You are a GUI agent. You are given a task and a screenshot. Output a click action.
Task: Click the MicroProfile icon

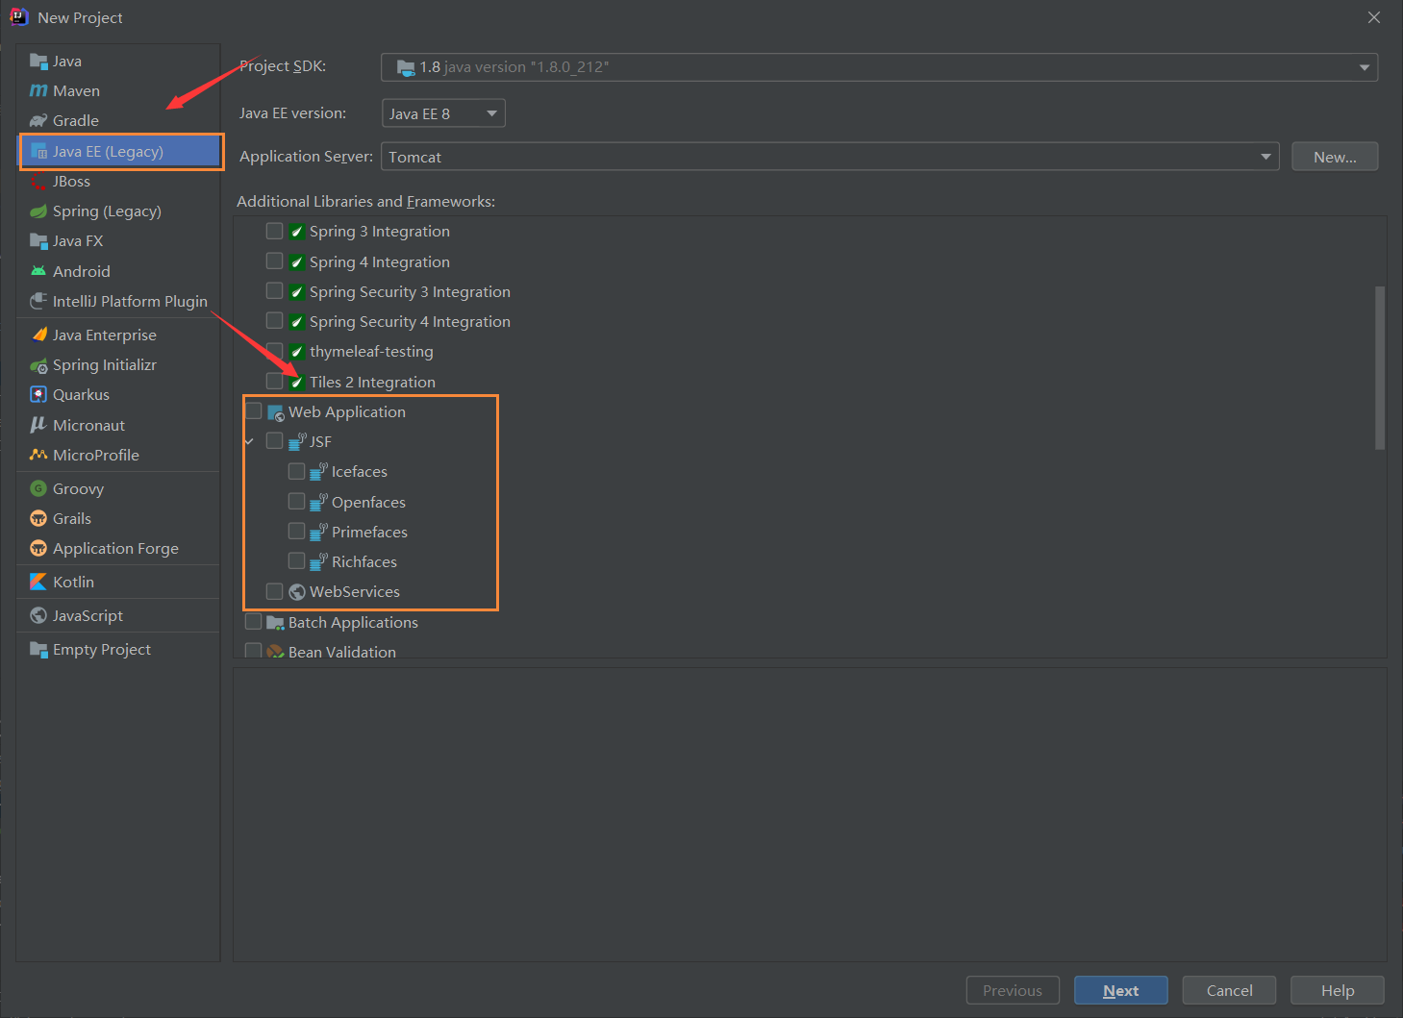(x=38, y=456)
